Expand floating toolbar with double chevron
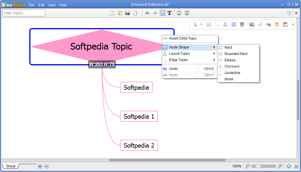The height and width of the screenshot is (172, 301). tap(293, 25)
